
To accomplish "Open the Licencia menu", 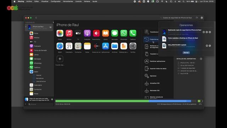I will [x=78, y=1].
